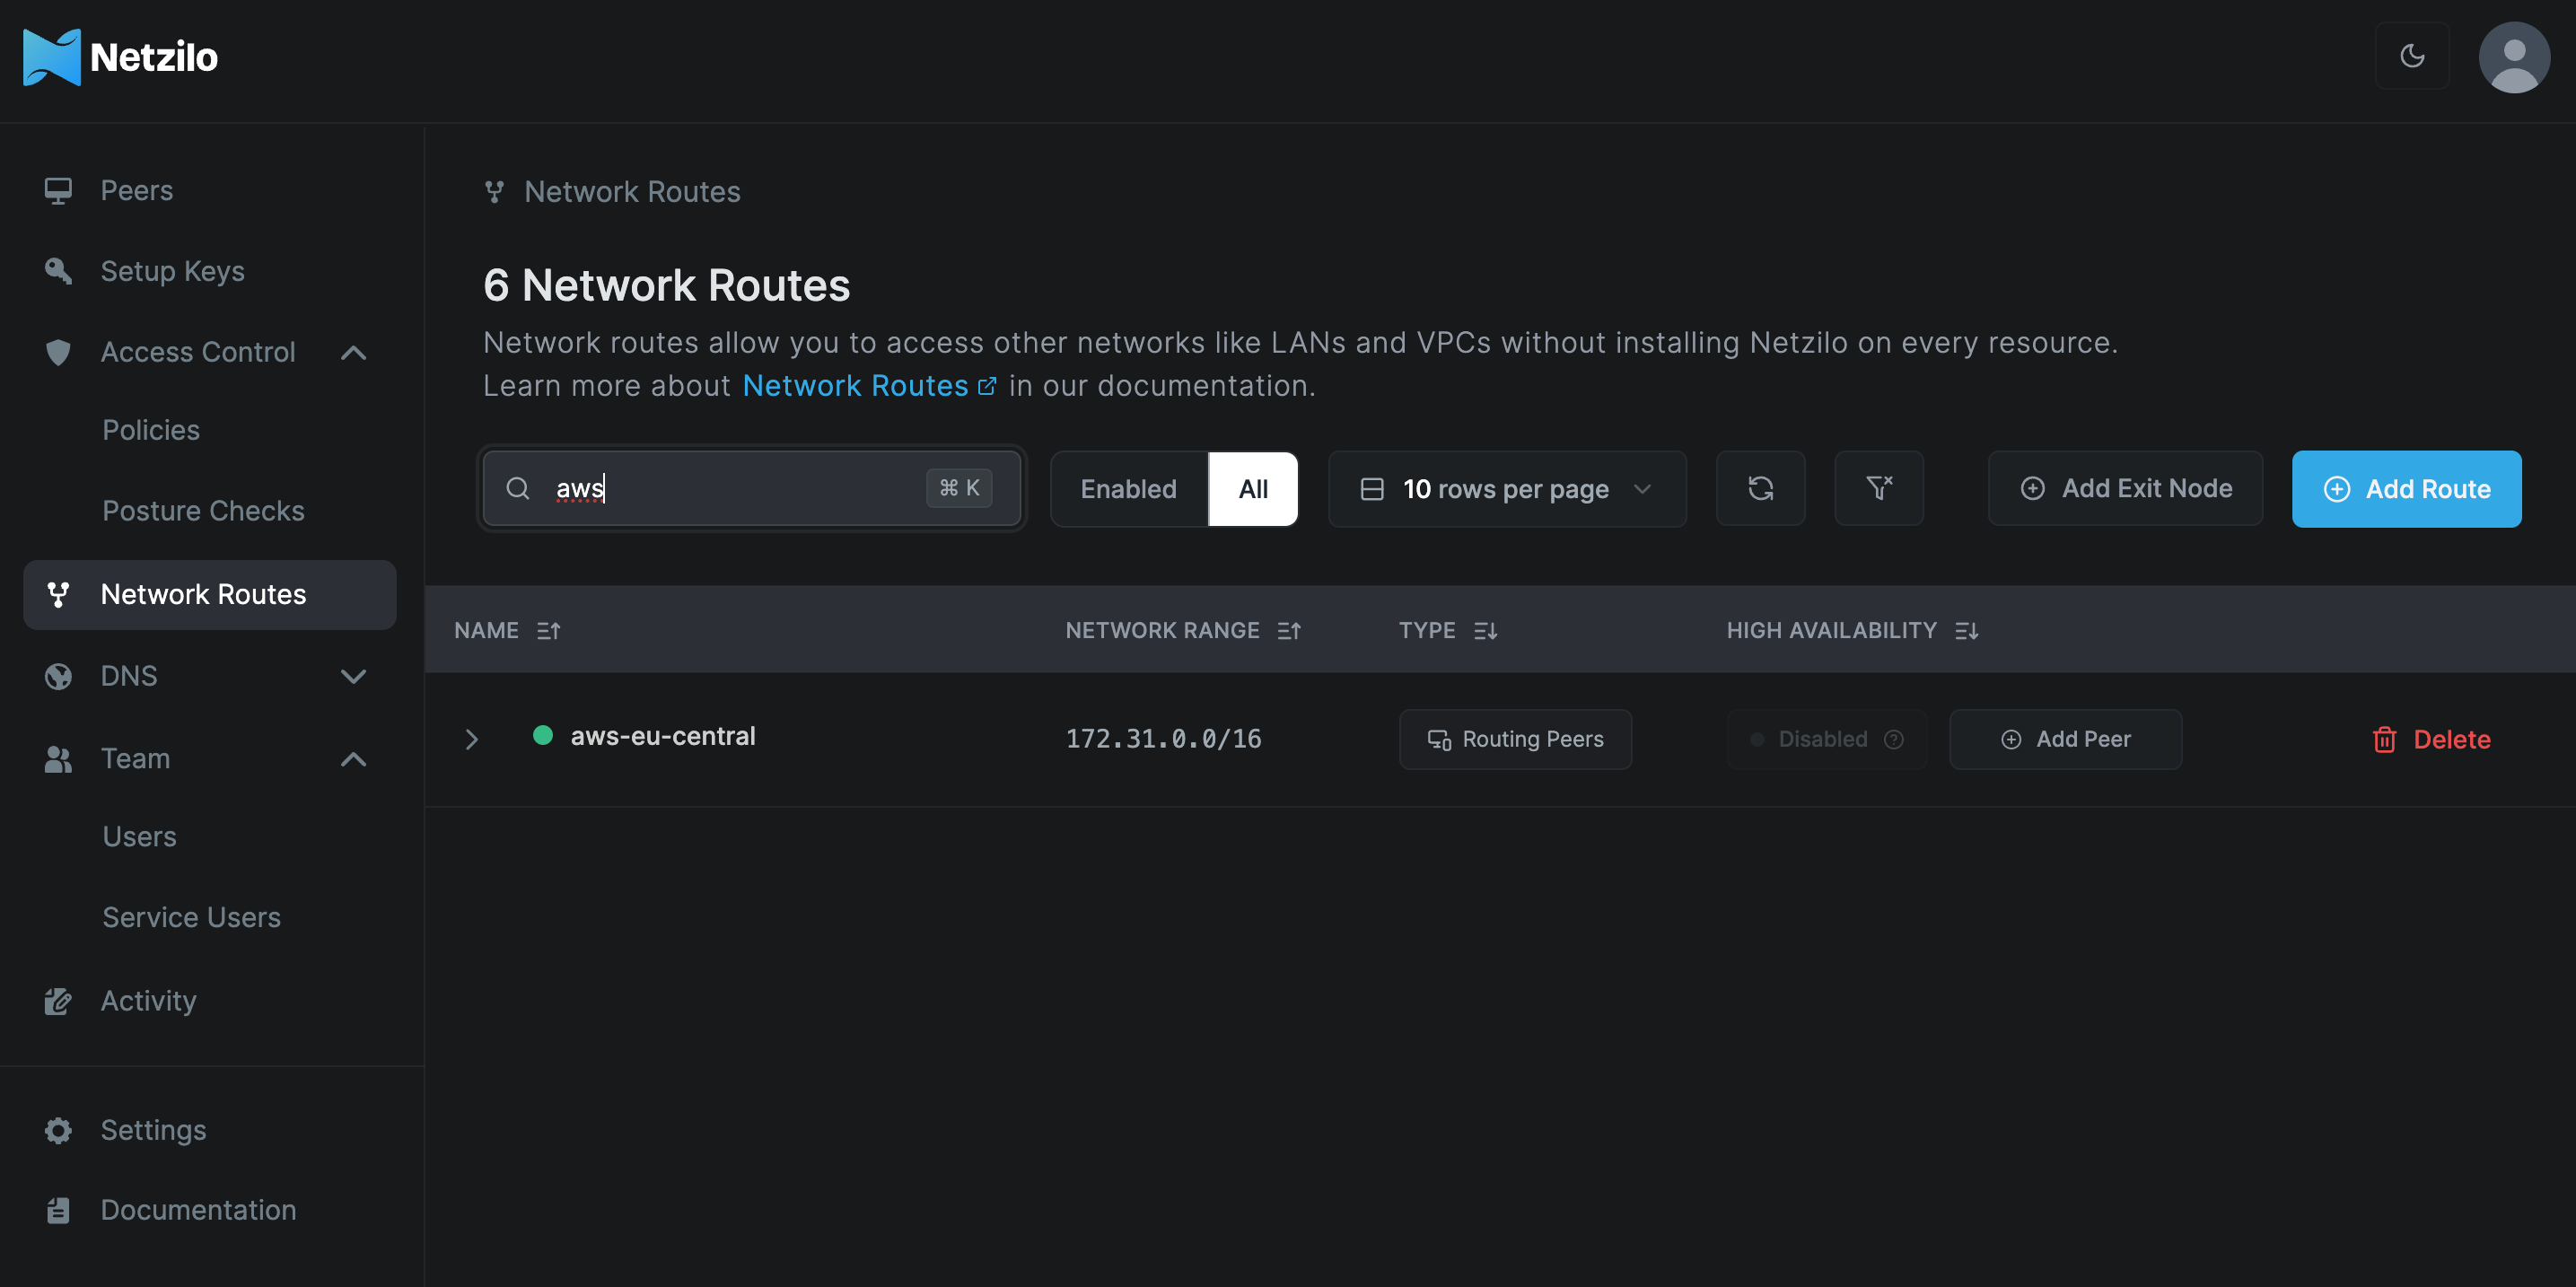
Task: Click the search magnifier icon
Action: click(x=517, y=488)
